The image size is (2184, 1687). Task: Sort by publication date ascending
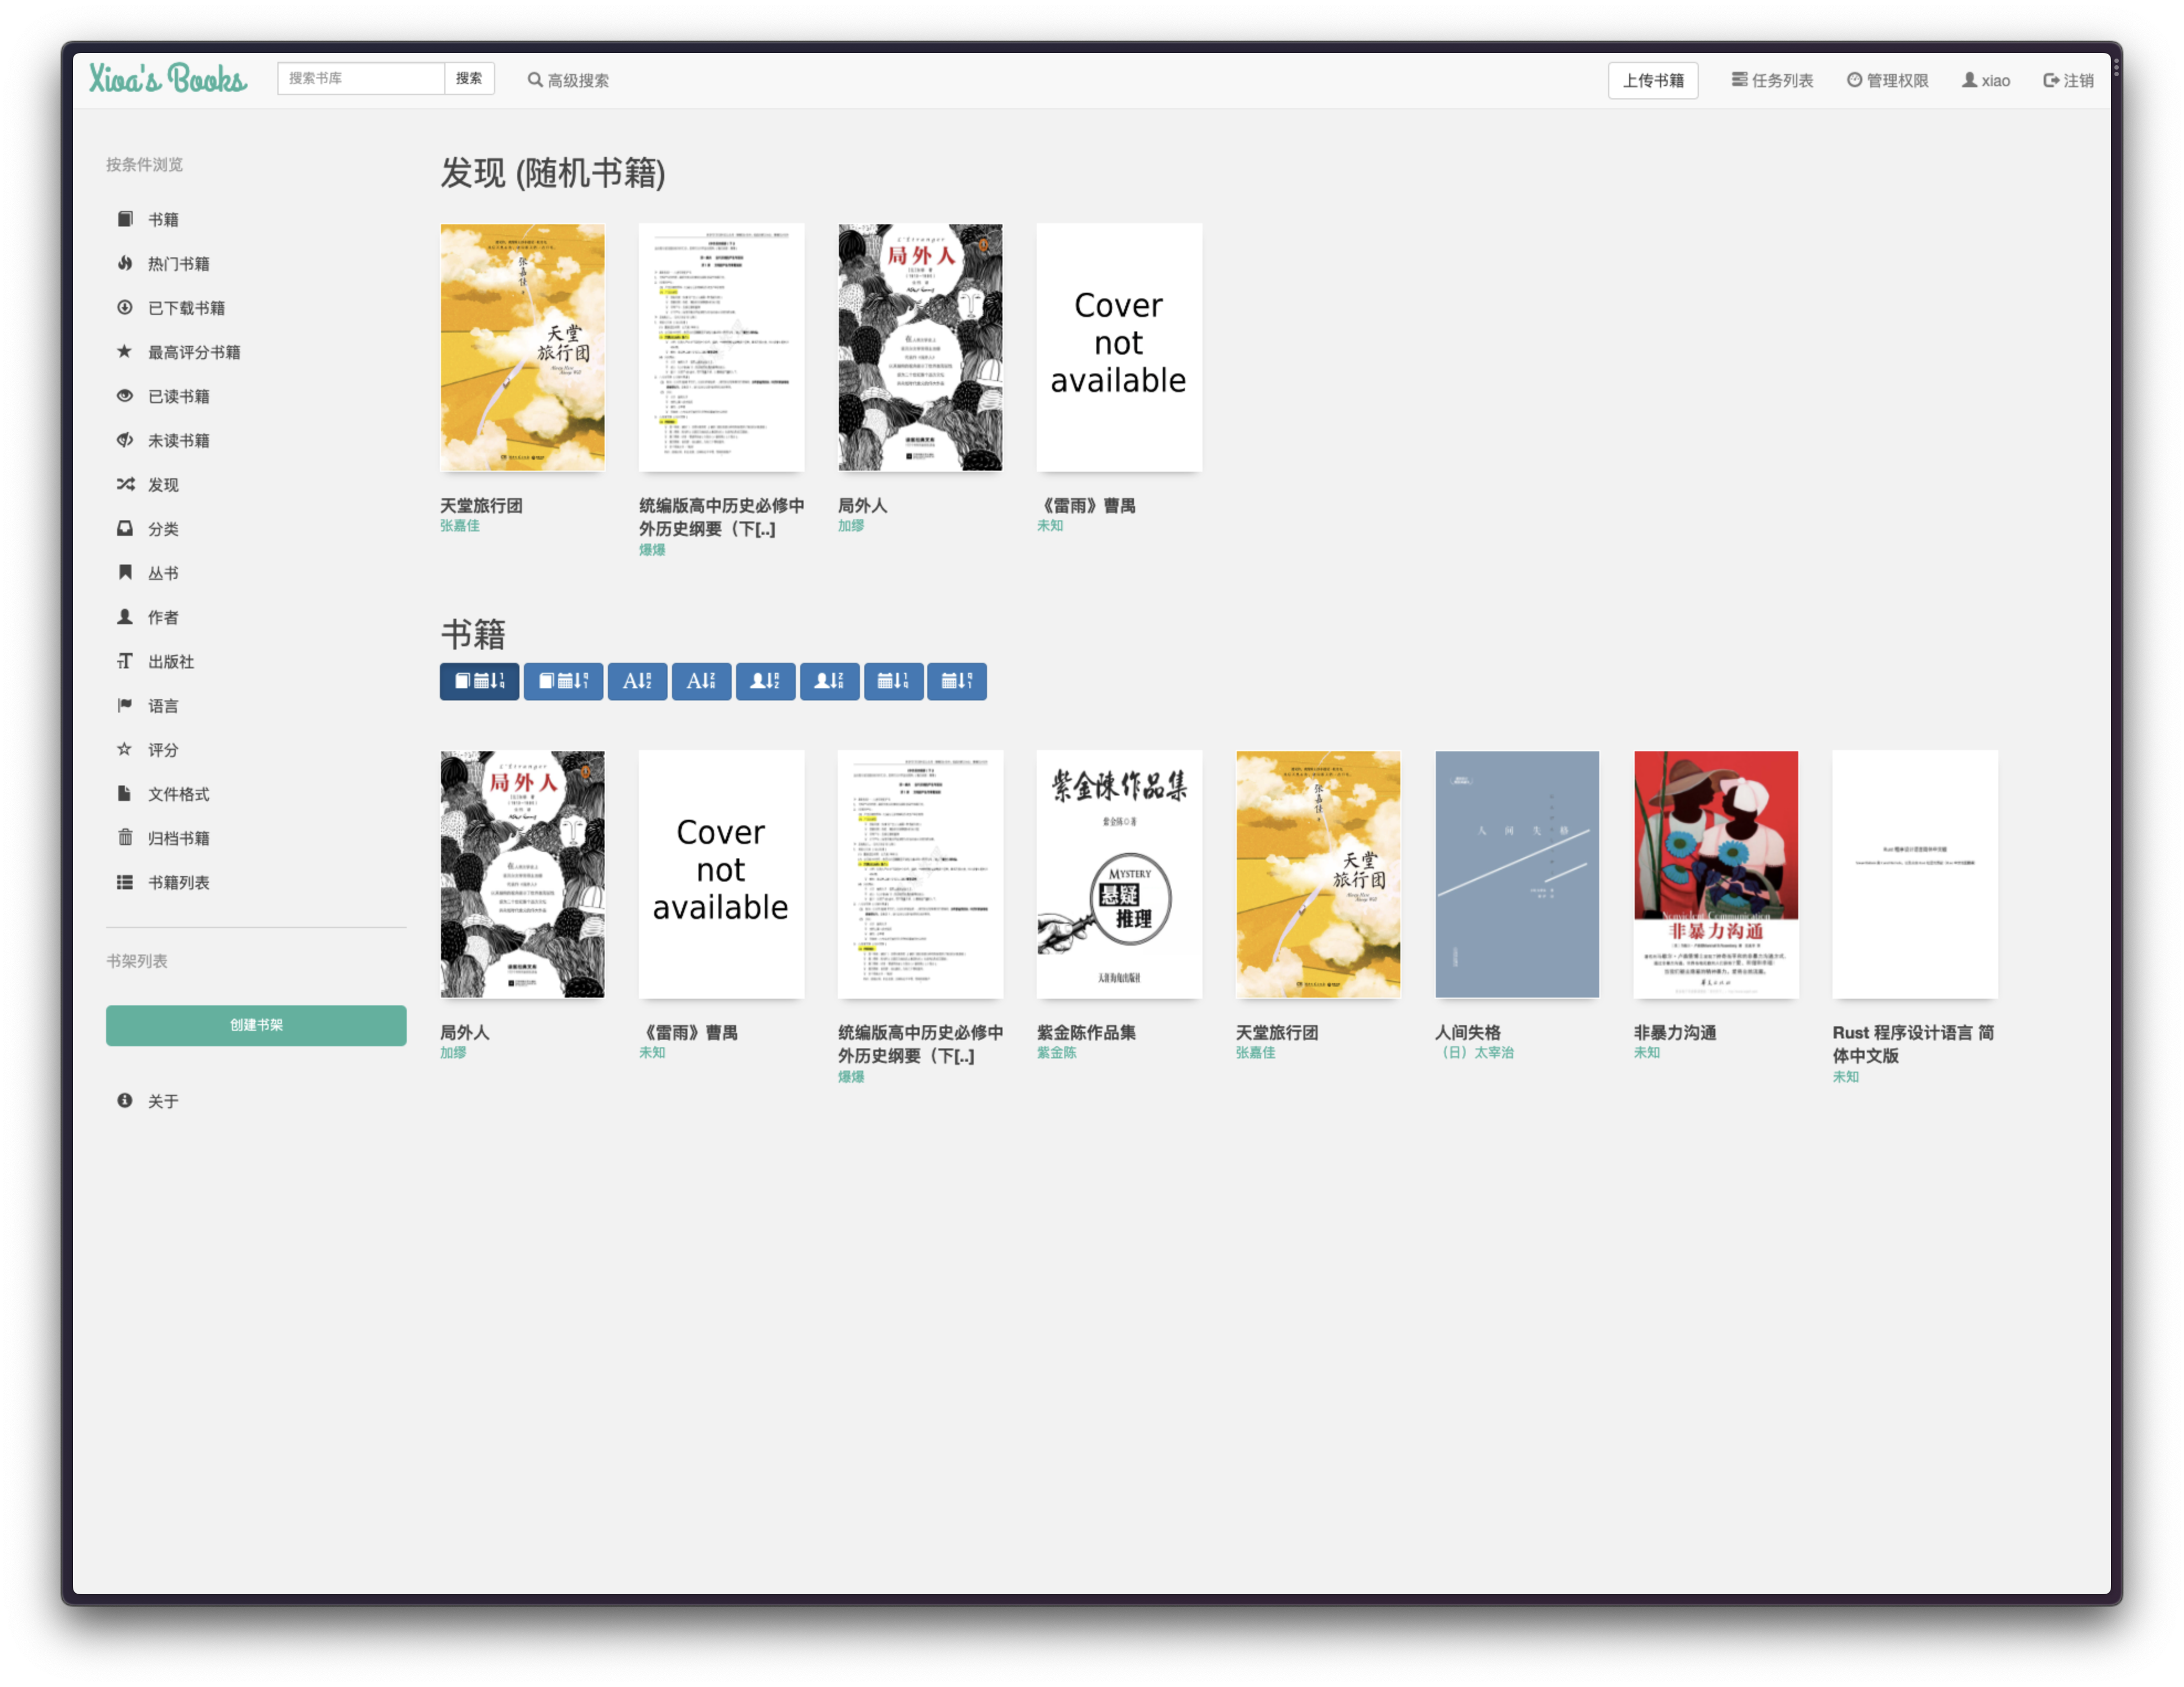[957, 682]
